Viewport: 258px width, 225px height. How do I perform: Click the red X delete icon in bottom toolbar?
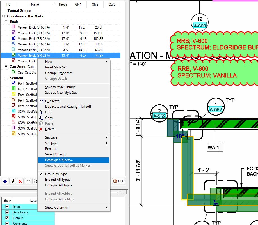pyautogui.click(x=20, y=181)
